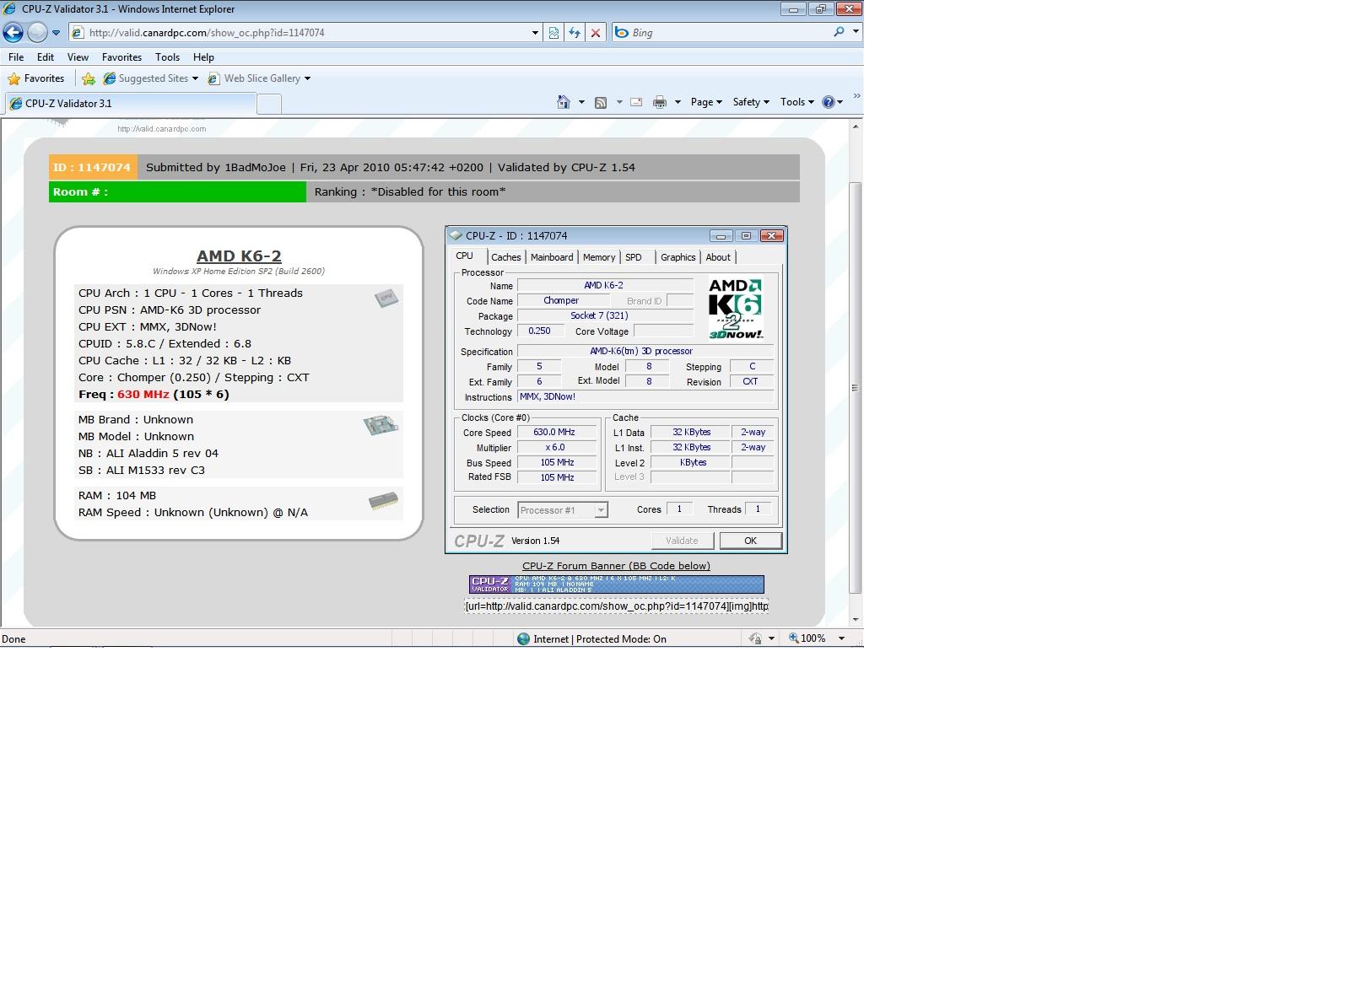This screenshot has width=1350, height=1007.
Task: Click the orange ID : 1147074 label
Action: pos(92,167)
